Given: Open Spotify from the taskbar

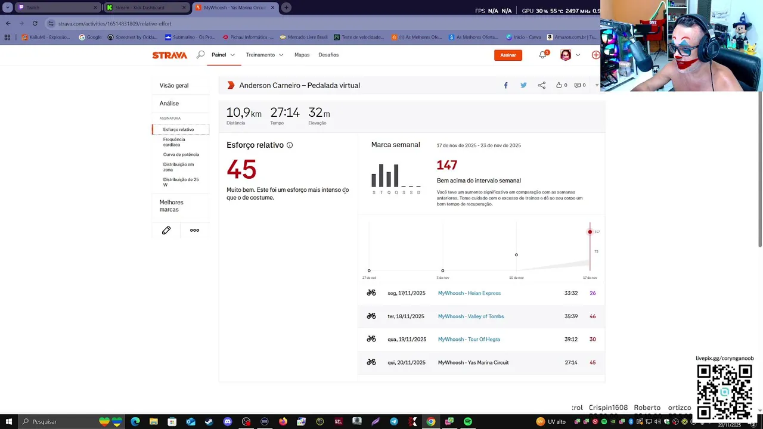Looking at the screenshot, I should pos(468,421).
